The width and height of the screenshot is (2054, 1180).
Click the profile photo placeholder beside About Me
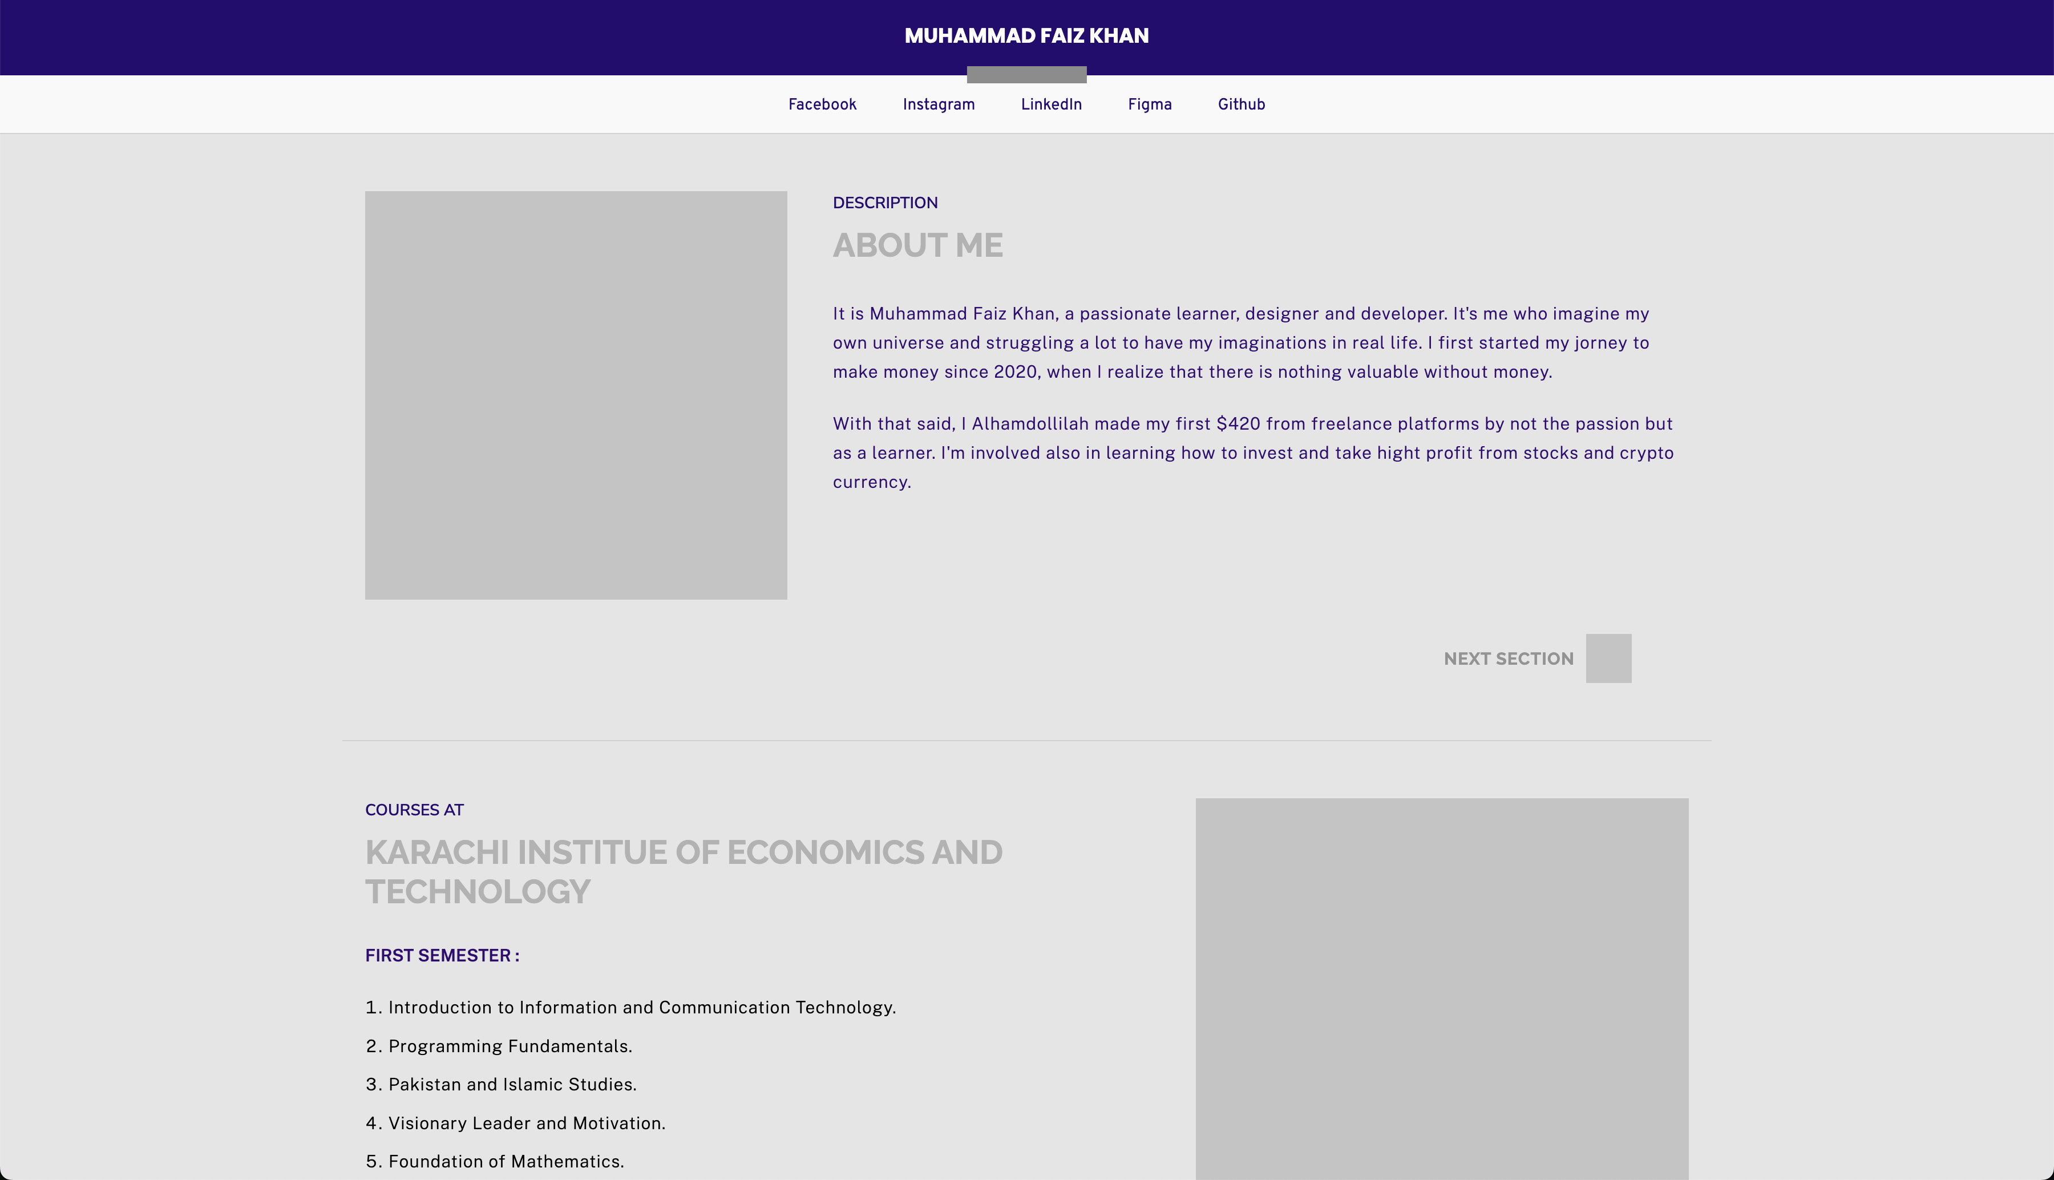pyautogui.click(x=575, y=395)
